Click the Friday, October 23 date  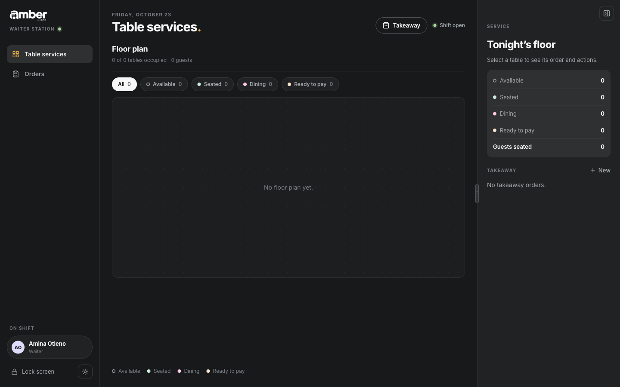pos(142,15)
